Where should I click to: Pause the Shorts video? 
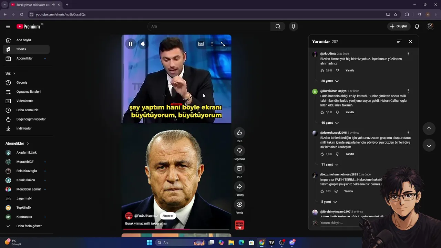tap(131, 44)
